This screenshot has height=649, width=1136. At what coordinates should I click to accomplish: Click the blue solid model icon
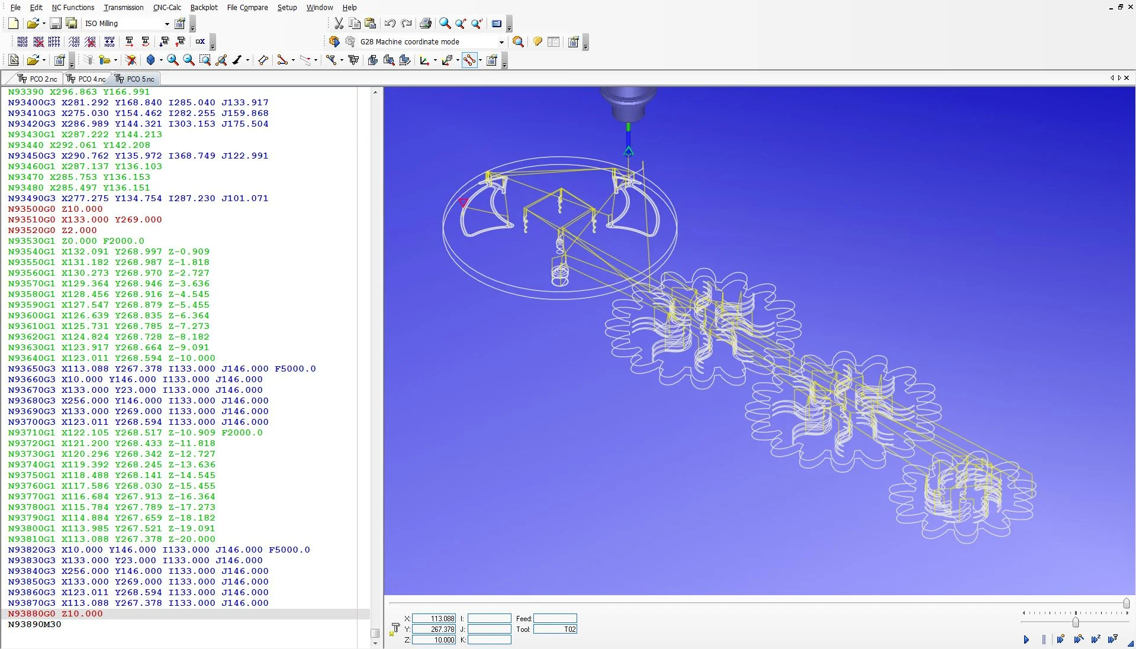point(150,60)
